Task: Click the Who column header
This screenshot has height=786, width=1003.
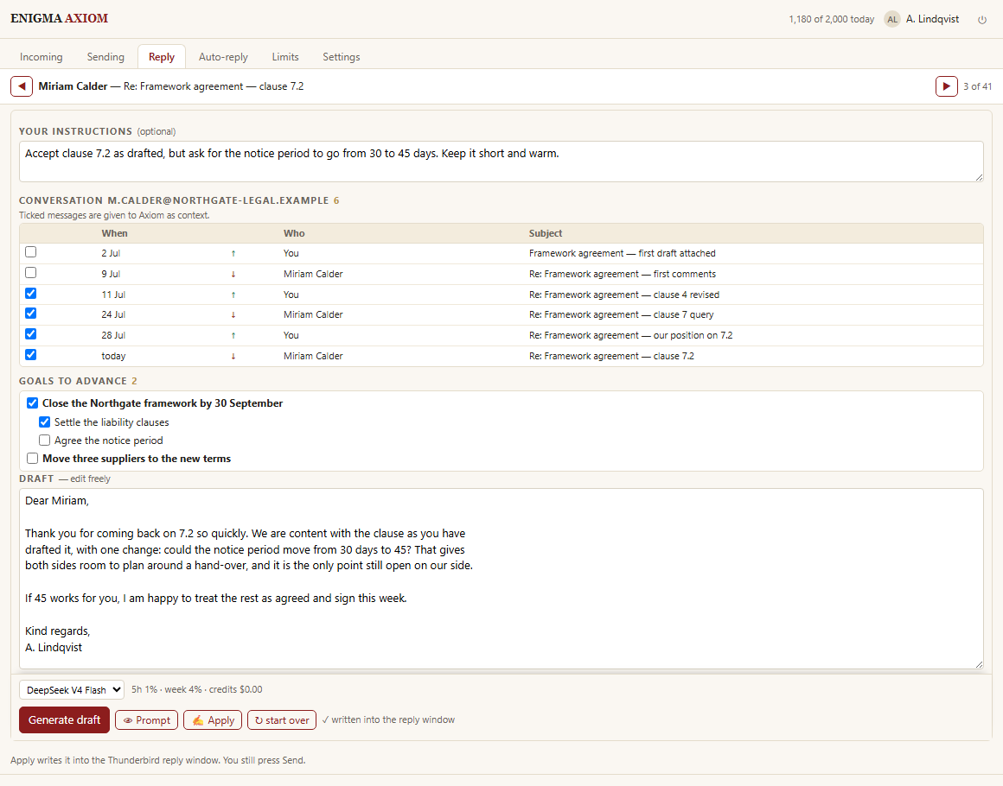Action: click(294, 233)
